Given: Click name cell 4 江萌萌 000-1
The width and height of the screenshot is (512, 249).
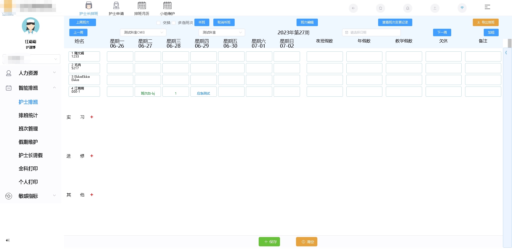Looking at the screenshot, I should pos(84,92).
